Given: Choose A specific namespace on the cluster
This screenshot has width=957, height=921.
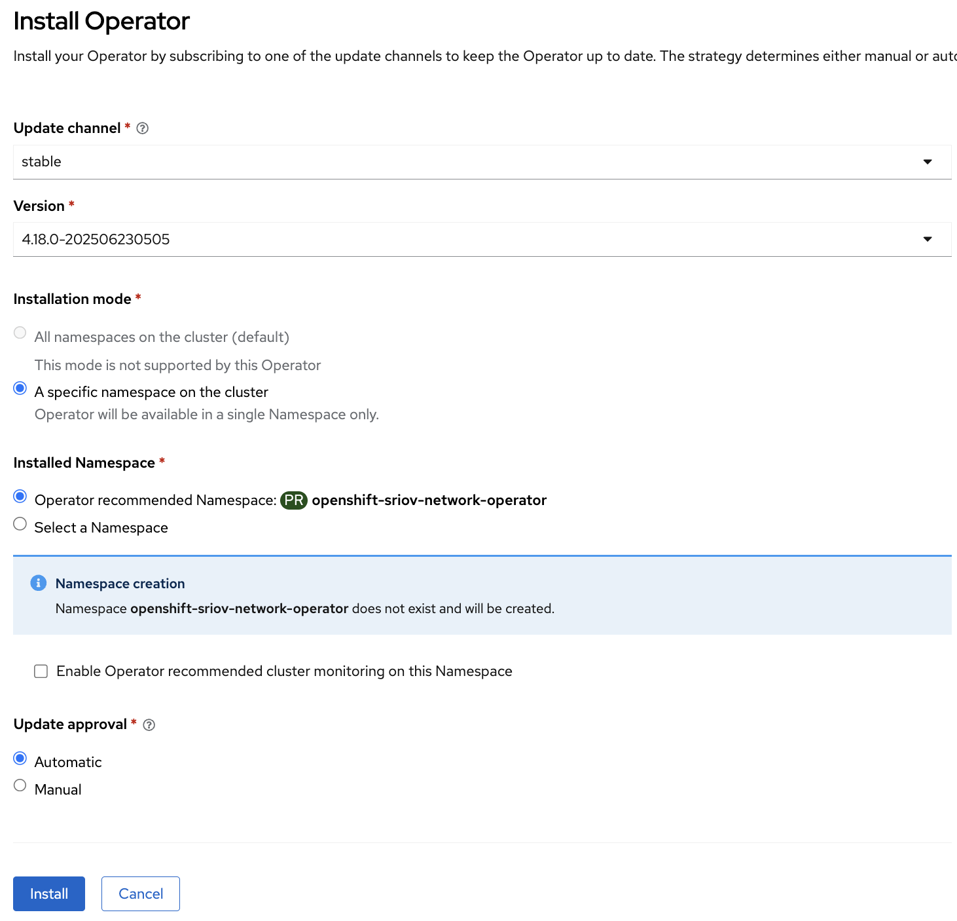Looking at the screenshot, I should pos(20,388).
